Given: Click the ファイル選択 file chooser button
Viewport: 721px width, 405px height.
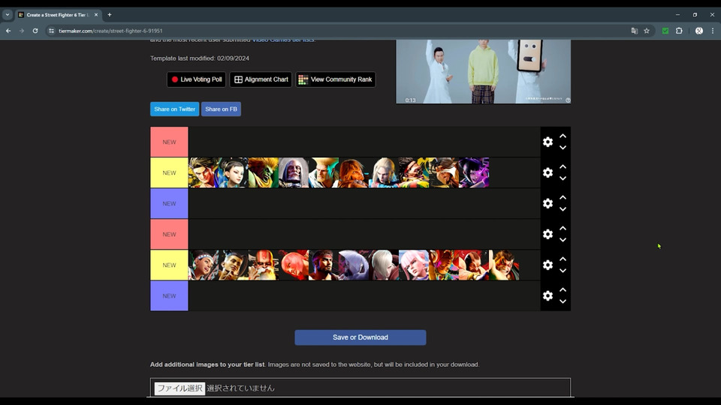Looking at the screenshot, I should (179, 388).
